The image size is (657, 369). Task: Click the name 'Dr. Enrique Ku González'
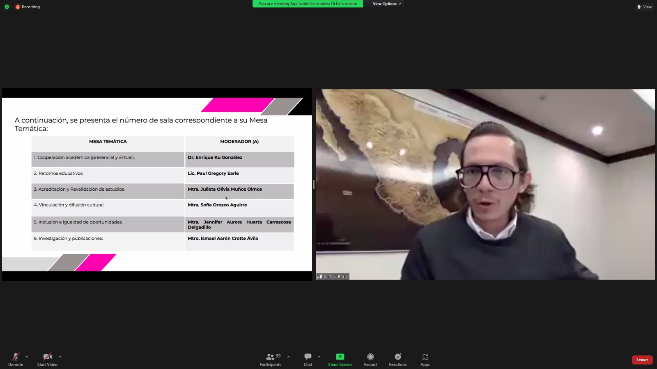click(215, 157)
